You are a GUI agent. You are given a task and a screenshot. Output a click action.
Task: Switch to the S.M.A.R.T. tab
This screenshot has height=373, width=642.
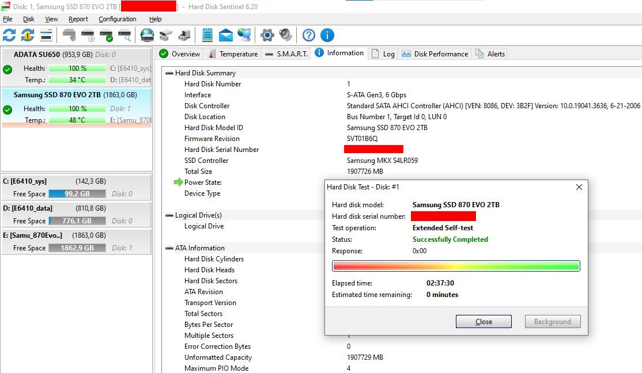pos(286,54)
